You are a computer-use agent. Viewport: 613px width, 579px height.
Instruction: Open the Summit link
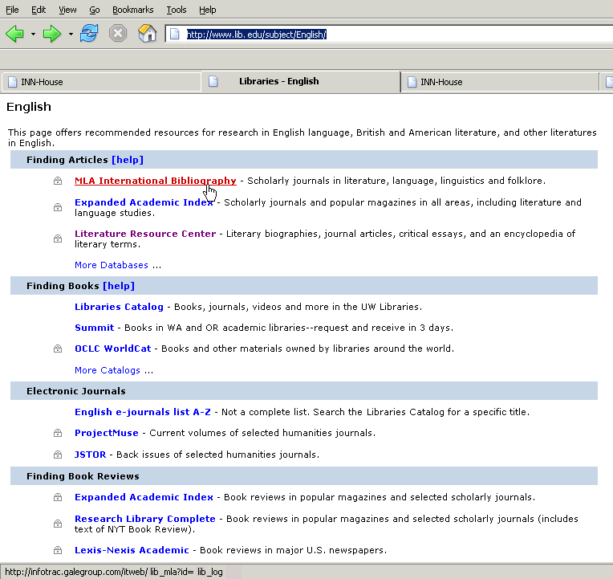tap(94, 328)
